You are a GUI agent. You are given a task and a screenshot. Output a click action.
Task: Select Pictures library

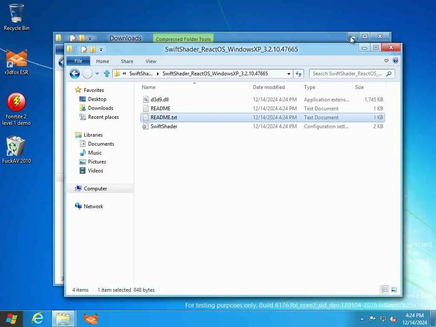pyautogui.click(x=97, y=161)
